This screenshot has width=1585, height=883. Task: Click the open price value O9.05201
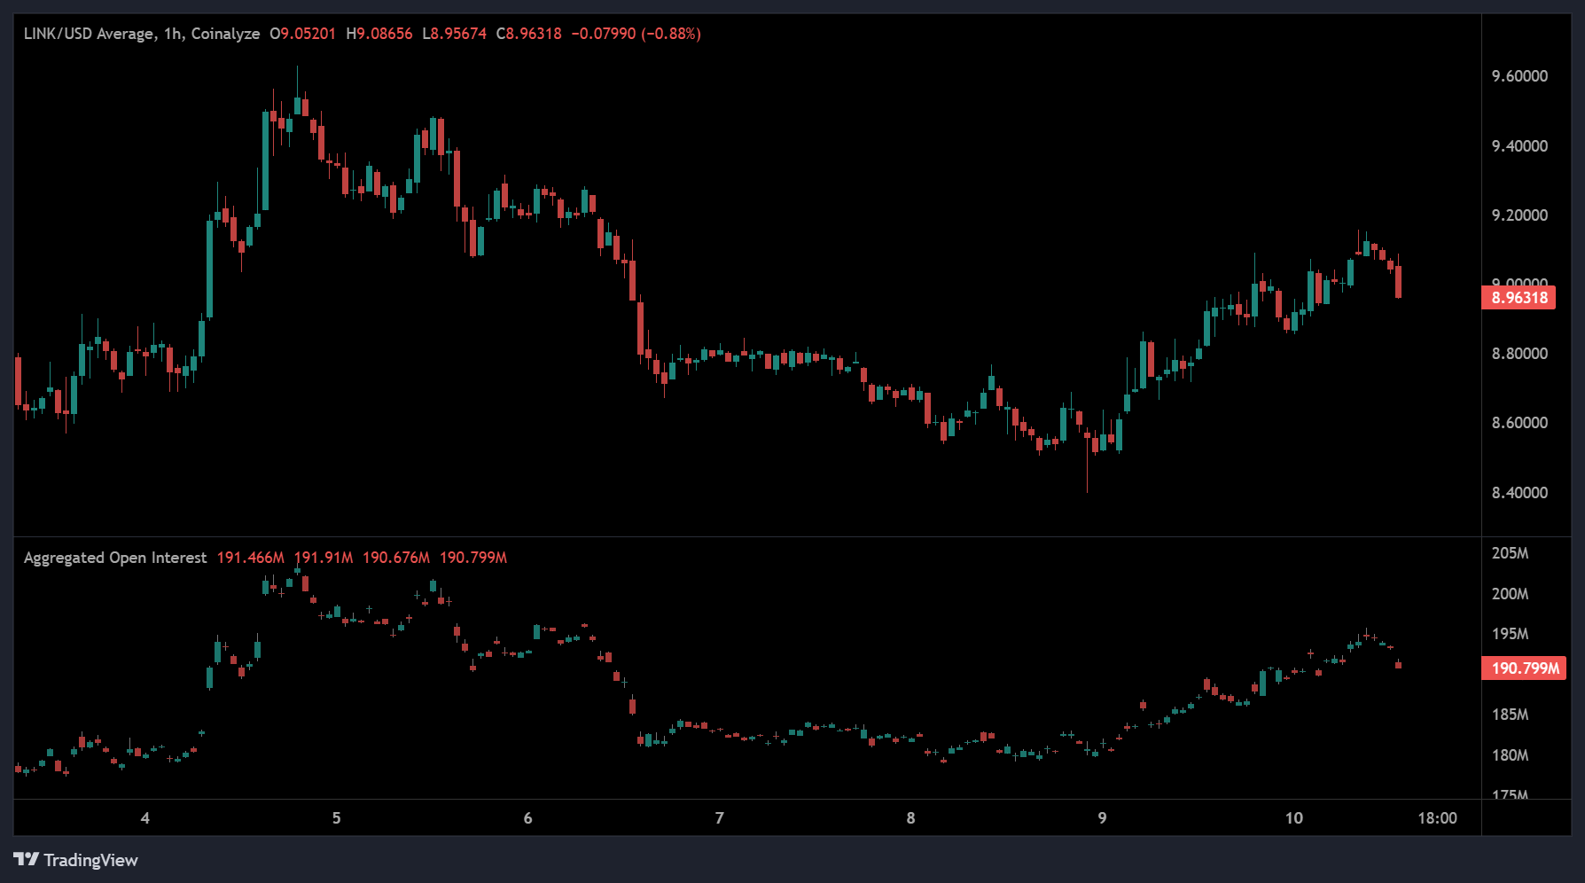click(x=303, y=34)
